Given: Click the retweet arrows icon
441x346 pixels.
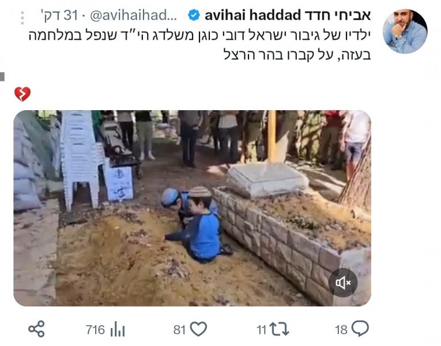Looking at the screenshot, I should click(279, 329).
